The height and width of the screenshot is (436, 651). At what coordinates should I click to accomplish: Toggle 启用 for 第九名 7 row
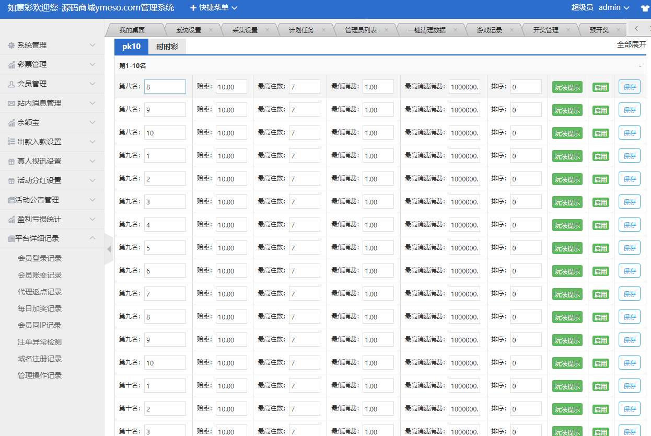pos(601,294)
